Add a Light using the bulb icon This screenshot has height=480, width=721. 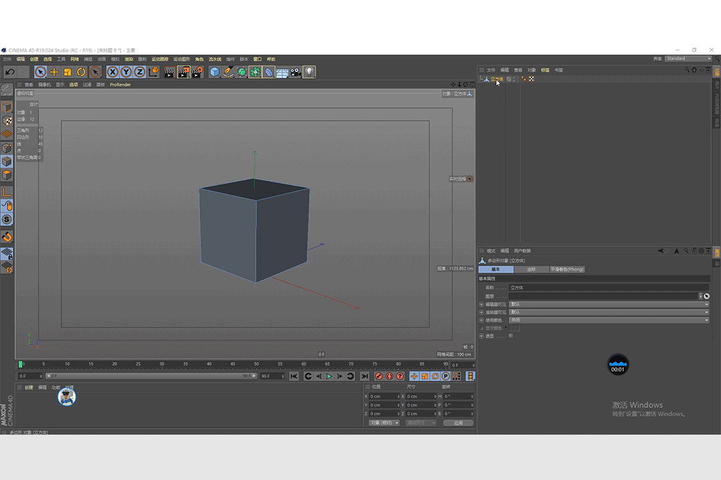(x=310, y=72)
